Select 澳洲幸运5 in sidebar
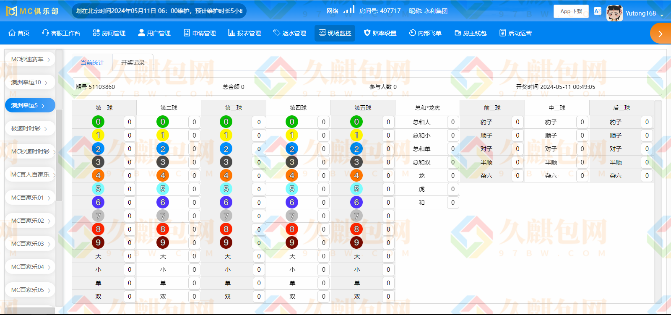The image size is (671, 315). 30,105
